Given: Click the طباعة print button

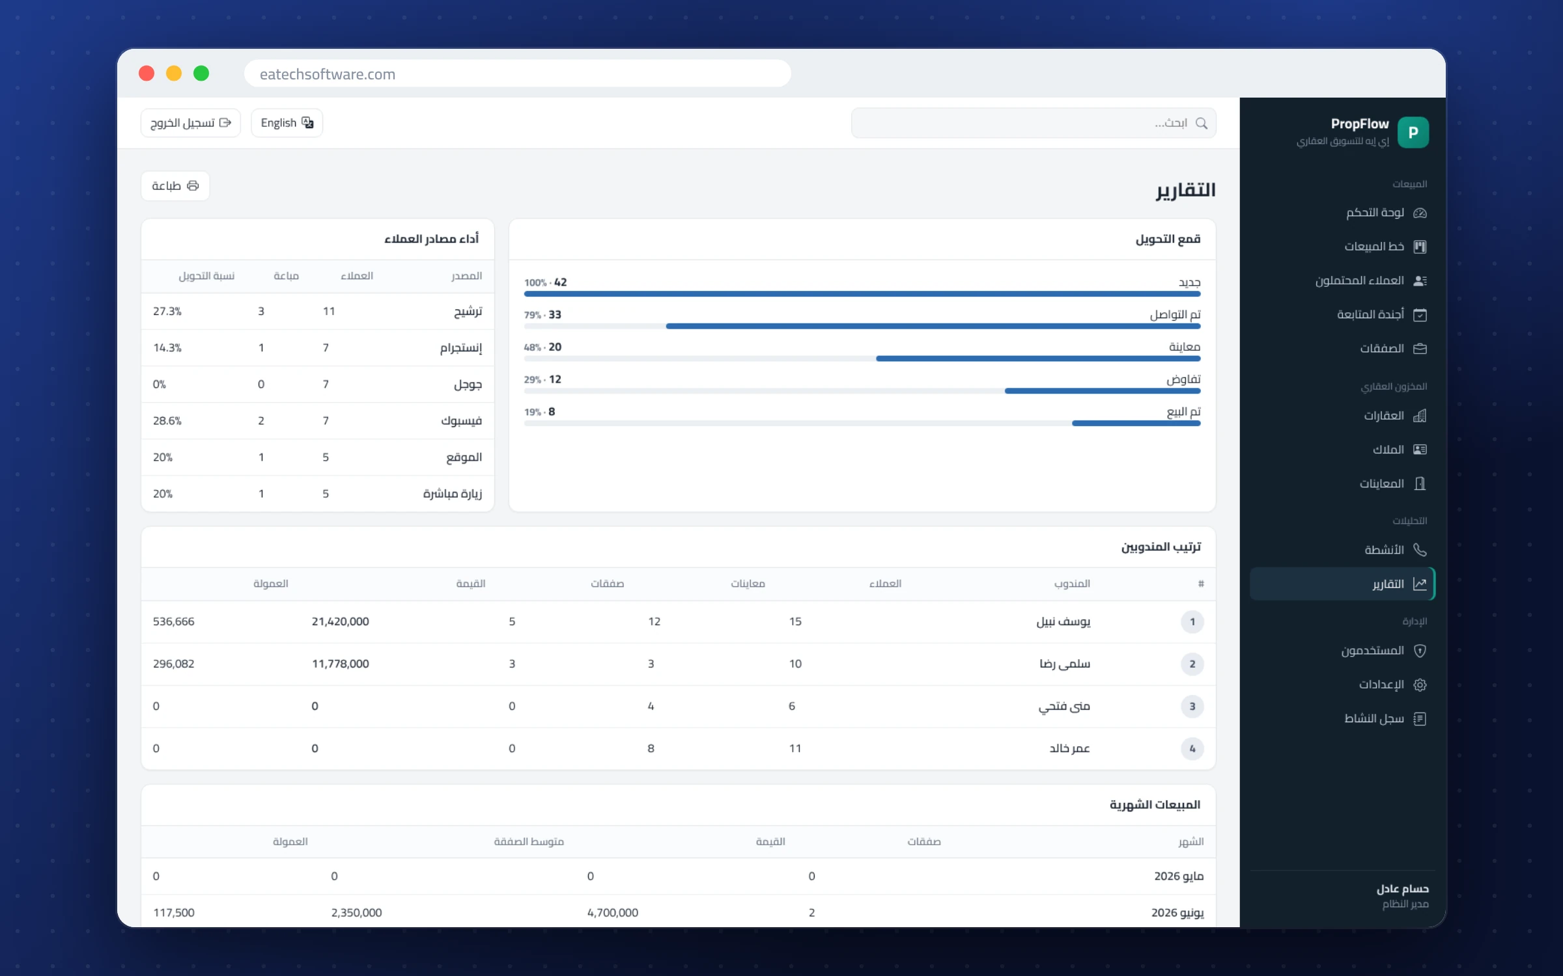Looking at the screenshot, I should [175, 186].
